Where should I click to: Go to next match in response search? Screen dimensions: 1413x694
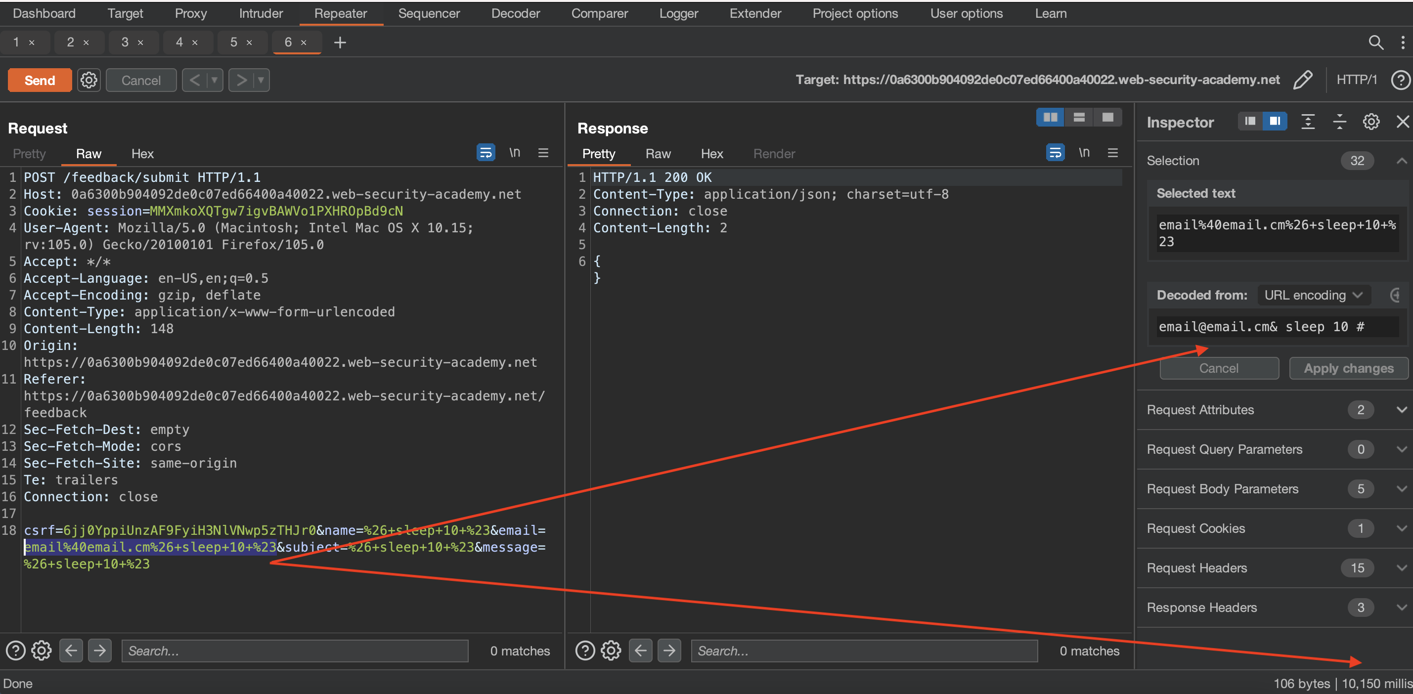[668, 651]
